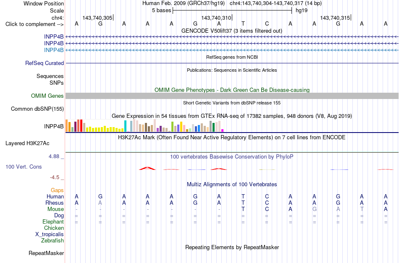Click the T in the Human alignment row

click(x=243, y=196)
